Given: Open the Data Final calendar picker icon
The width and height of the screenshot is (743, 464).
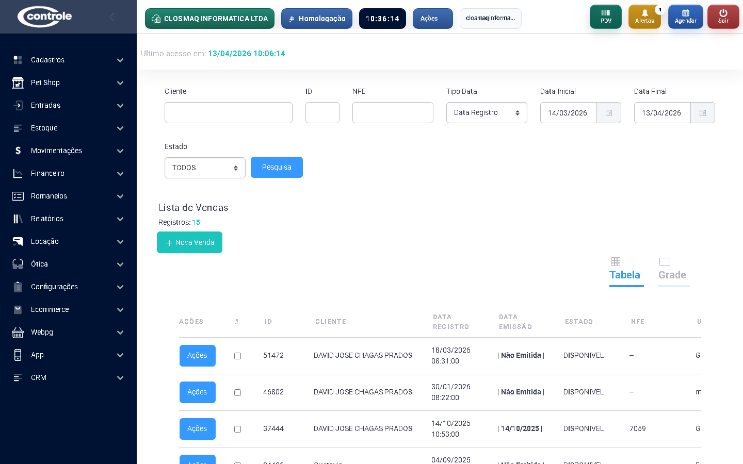Looking at the screenshot, I should tap(703, 113).
